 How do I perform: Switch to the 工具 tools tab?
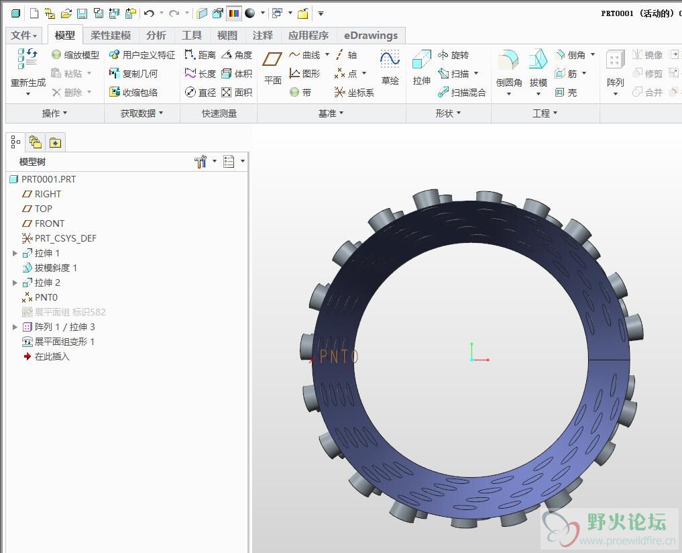click(192, 36)
